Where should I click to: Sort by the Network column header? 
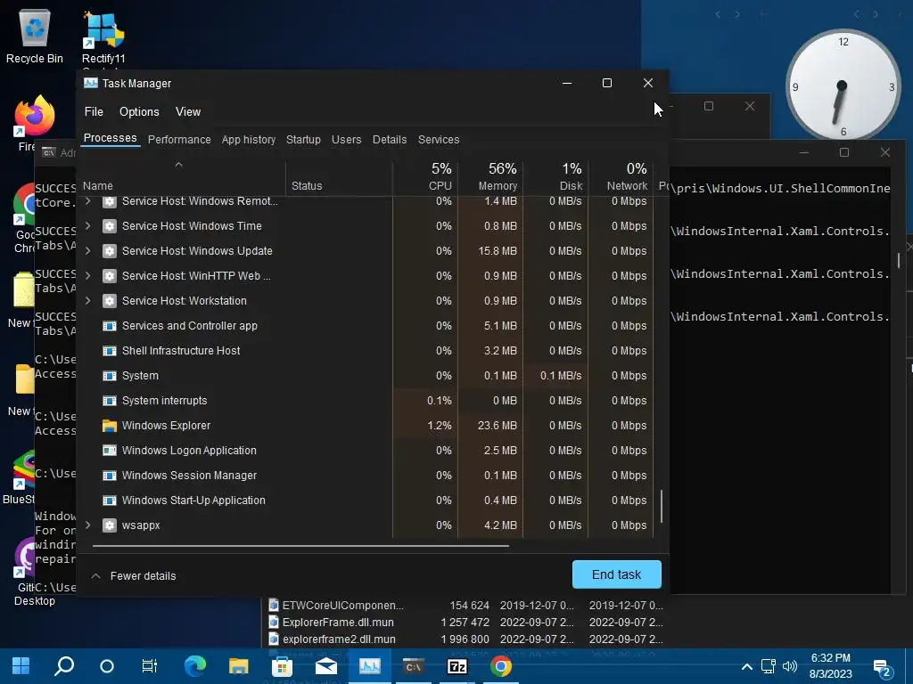621,178
